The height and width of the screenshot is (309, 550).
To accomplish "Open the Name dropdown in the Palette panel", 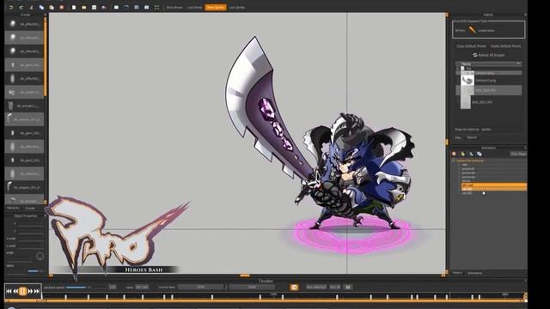I will point(489,64).
